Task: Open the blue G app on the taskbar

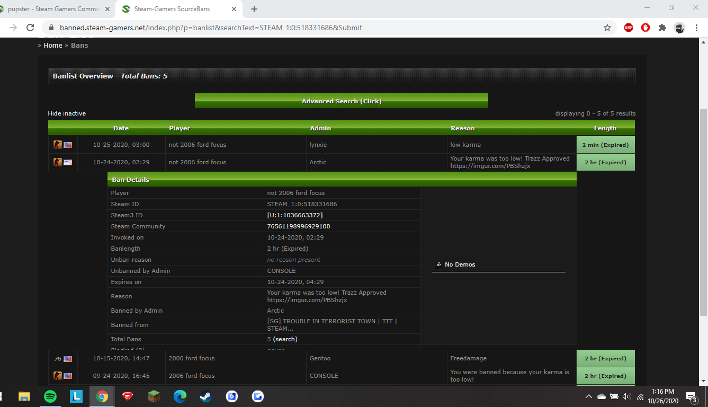Action: (257, 396)
